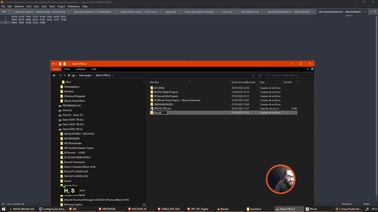The image size is (378, 212).
Task: Open the address bar history dropdown
Action: pos(253,75)
